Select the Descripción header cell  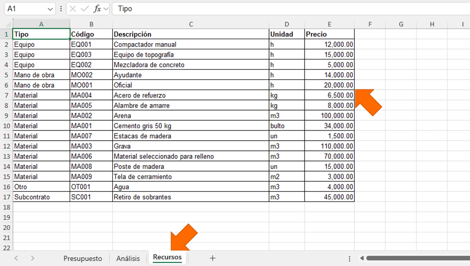click(x=191, y=34)
